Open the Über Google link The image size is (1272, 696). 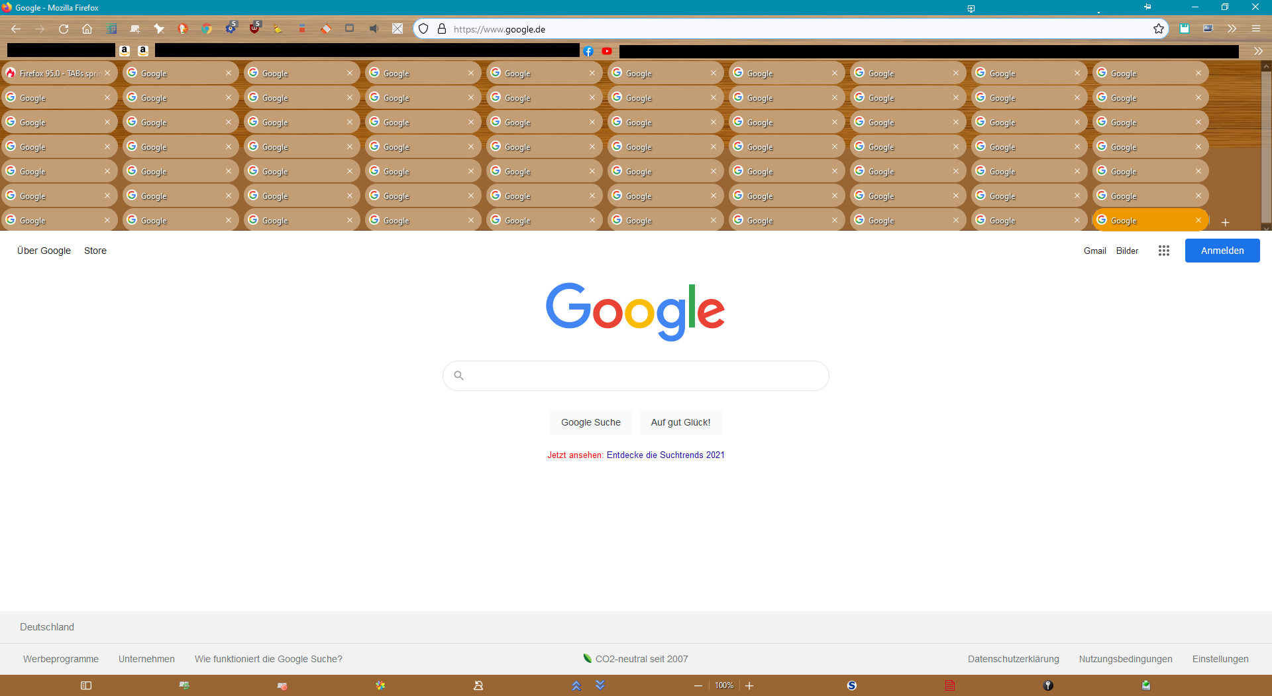tap(44, 251)
